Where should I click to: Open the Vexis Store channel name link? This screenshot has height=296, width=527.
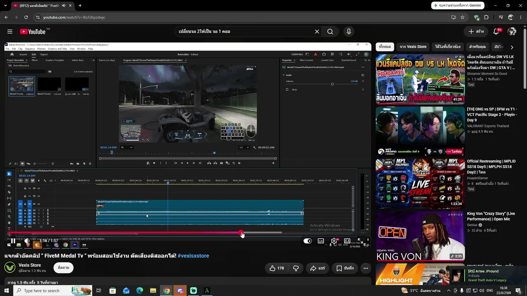click(30, 265)
